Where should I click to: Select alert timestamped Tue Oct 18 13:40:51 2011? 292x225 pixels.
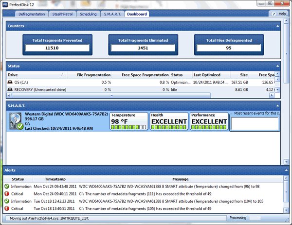[x=143, y=208]
